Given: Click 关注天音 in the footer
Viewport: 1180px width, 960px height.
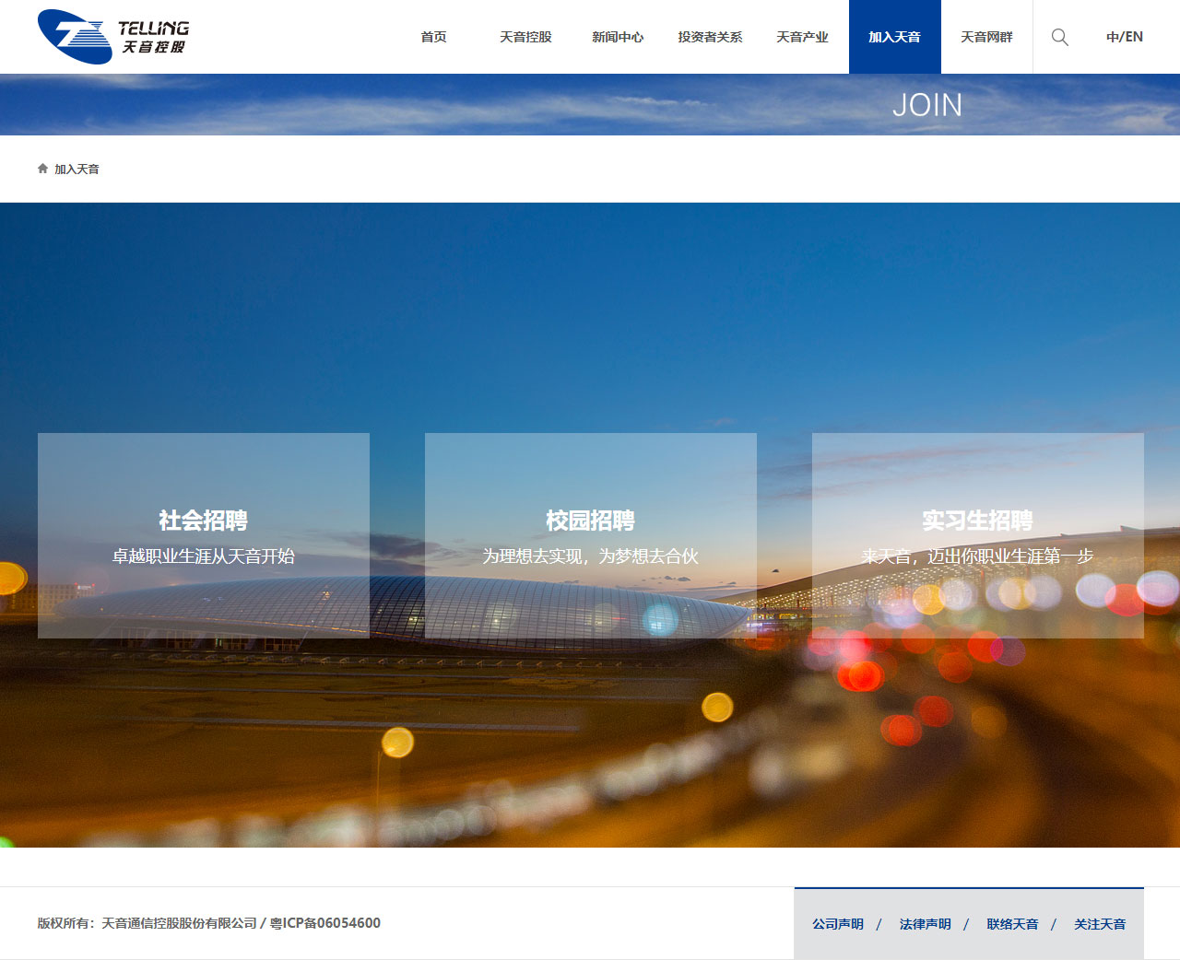Looking at the screenshot, I should click(x=1099, y=924).
